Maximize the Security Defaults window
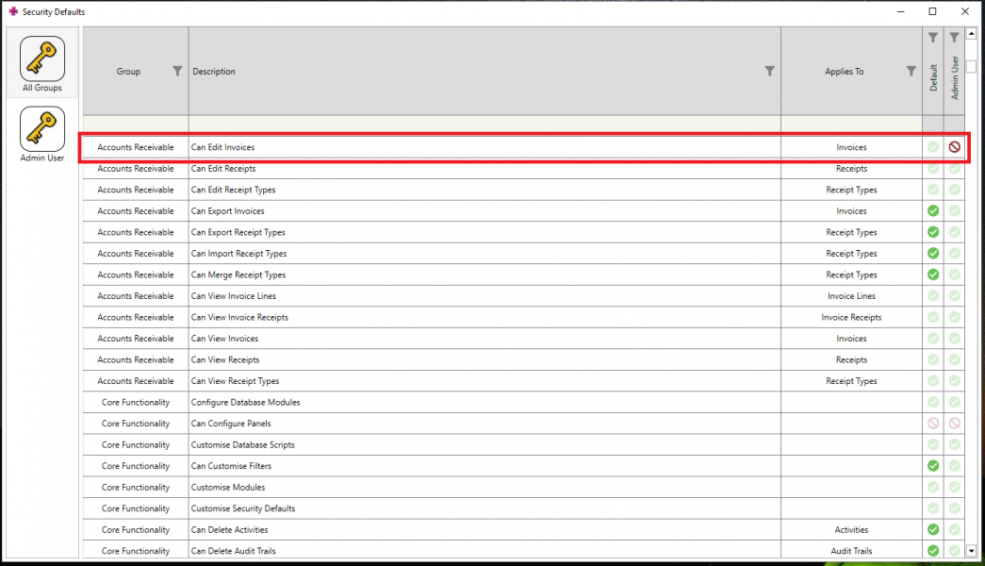This screenshot has width=985, height=566. 933,11
